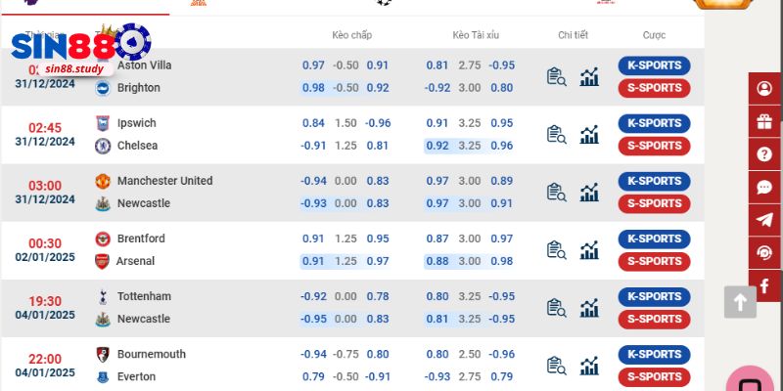Open the gift promotions icon in the sidebar
Viewport: 783px width, 391px height.
(764, 121)
